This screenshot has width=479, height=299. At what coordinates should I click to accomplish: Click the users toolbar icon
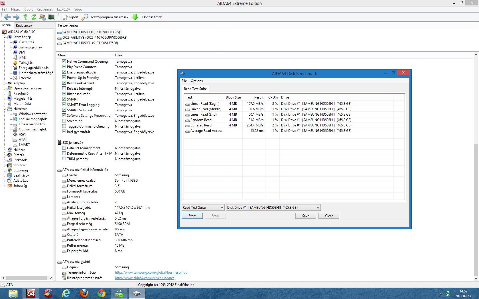(x=42, y=17)
